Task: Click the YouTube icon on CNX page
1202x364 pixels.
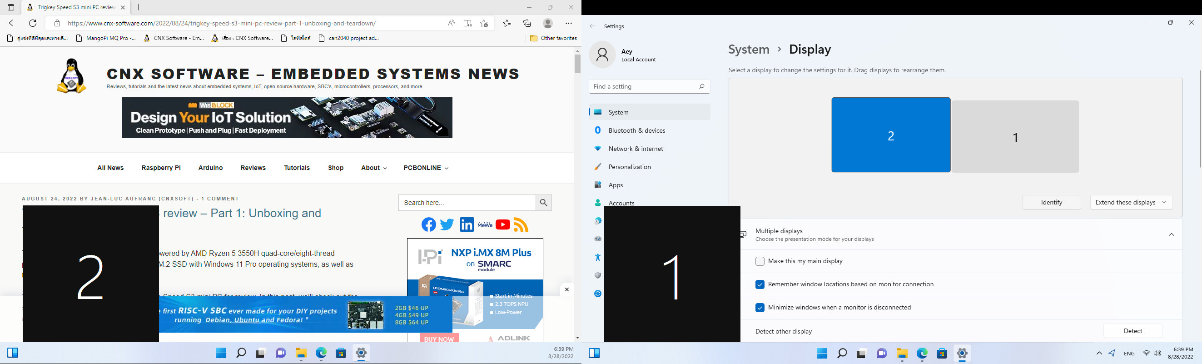Action: 503,225
